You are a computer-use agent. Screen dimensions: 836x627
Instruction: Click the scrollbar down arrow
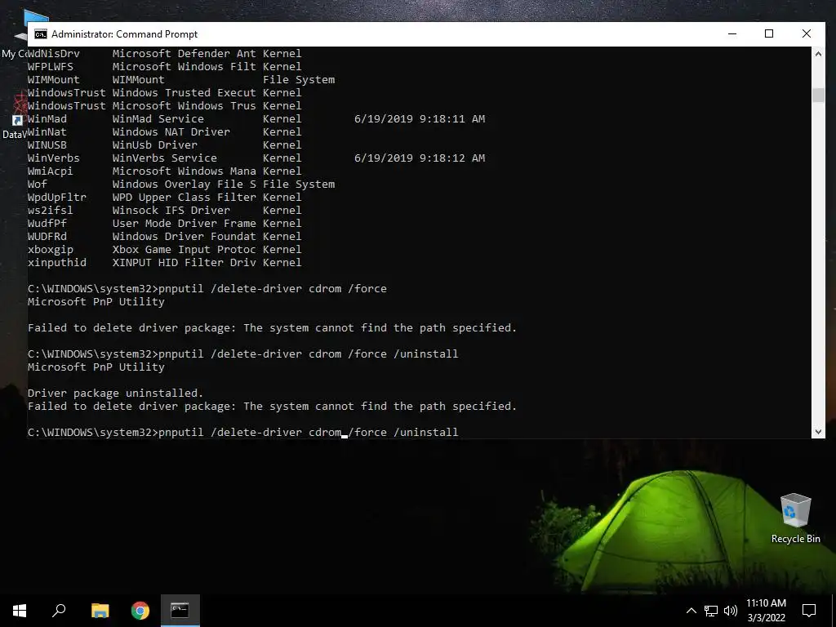coord(818,432)
